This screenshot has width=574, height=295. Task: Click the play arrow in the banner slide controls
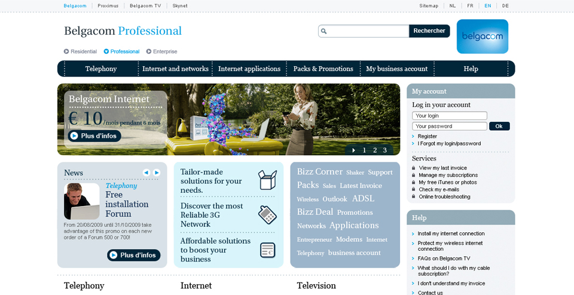pos(353,150)
